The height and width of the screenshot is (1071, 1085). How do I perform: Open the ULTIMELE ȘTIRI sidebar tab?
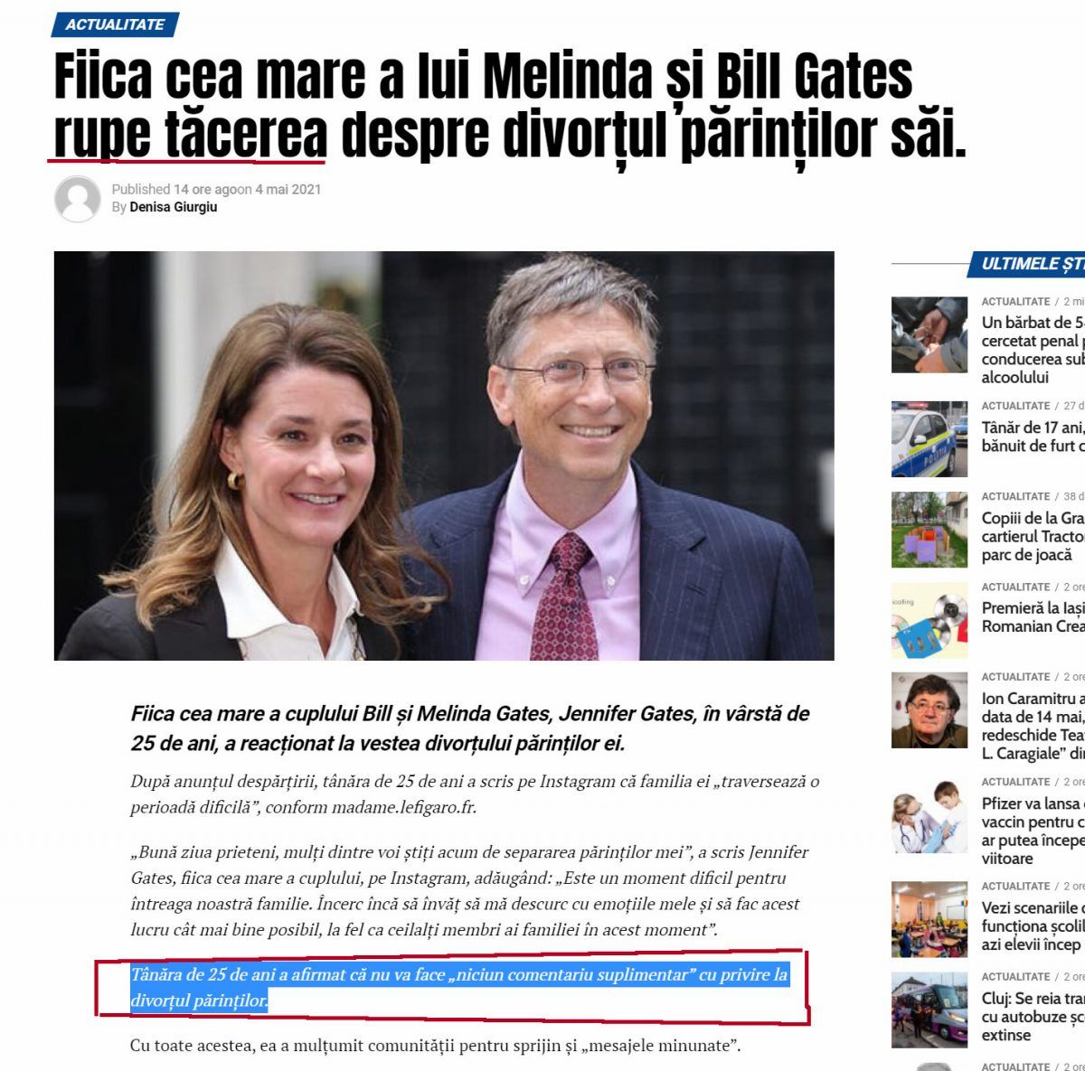1032,264
